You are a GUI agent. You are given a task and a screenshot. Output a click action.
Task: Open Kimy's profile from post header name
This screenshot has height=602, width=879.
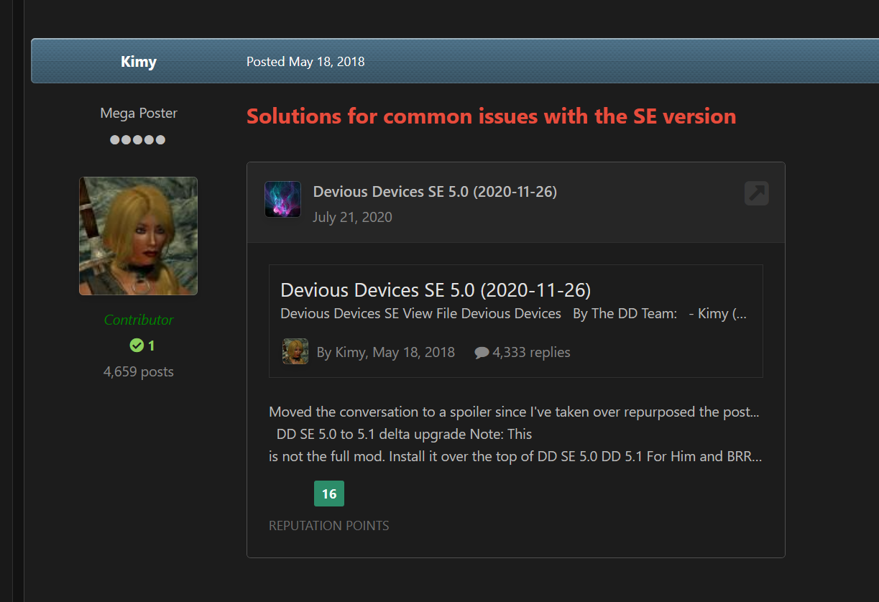click(139, 62)
